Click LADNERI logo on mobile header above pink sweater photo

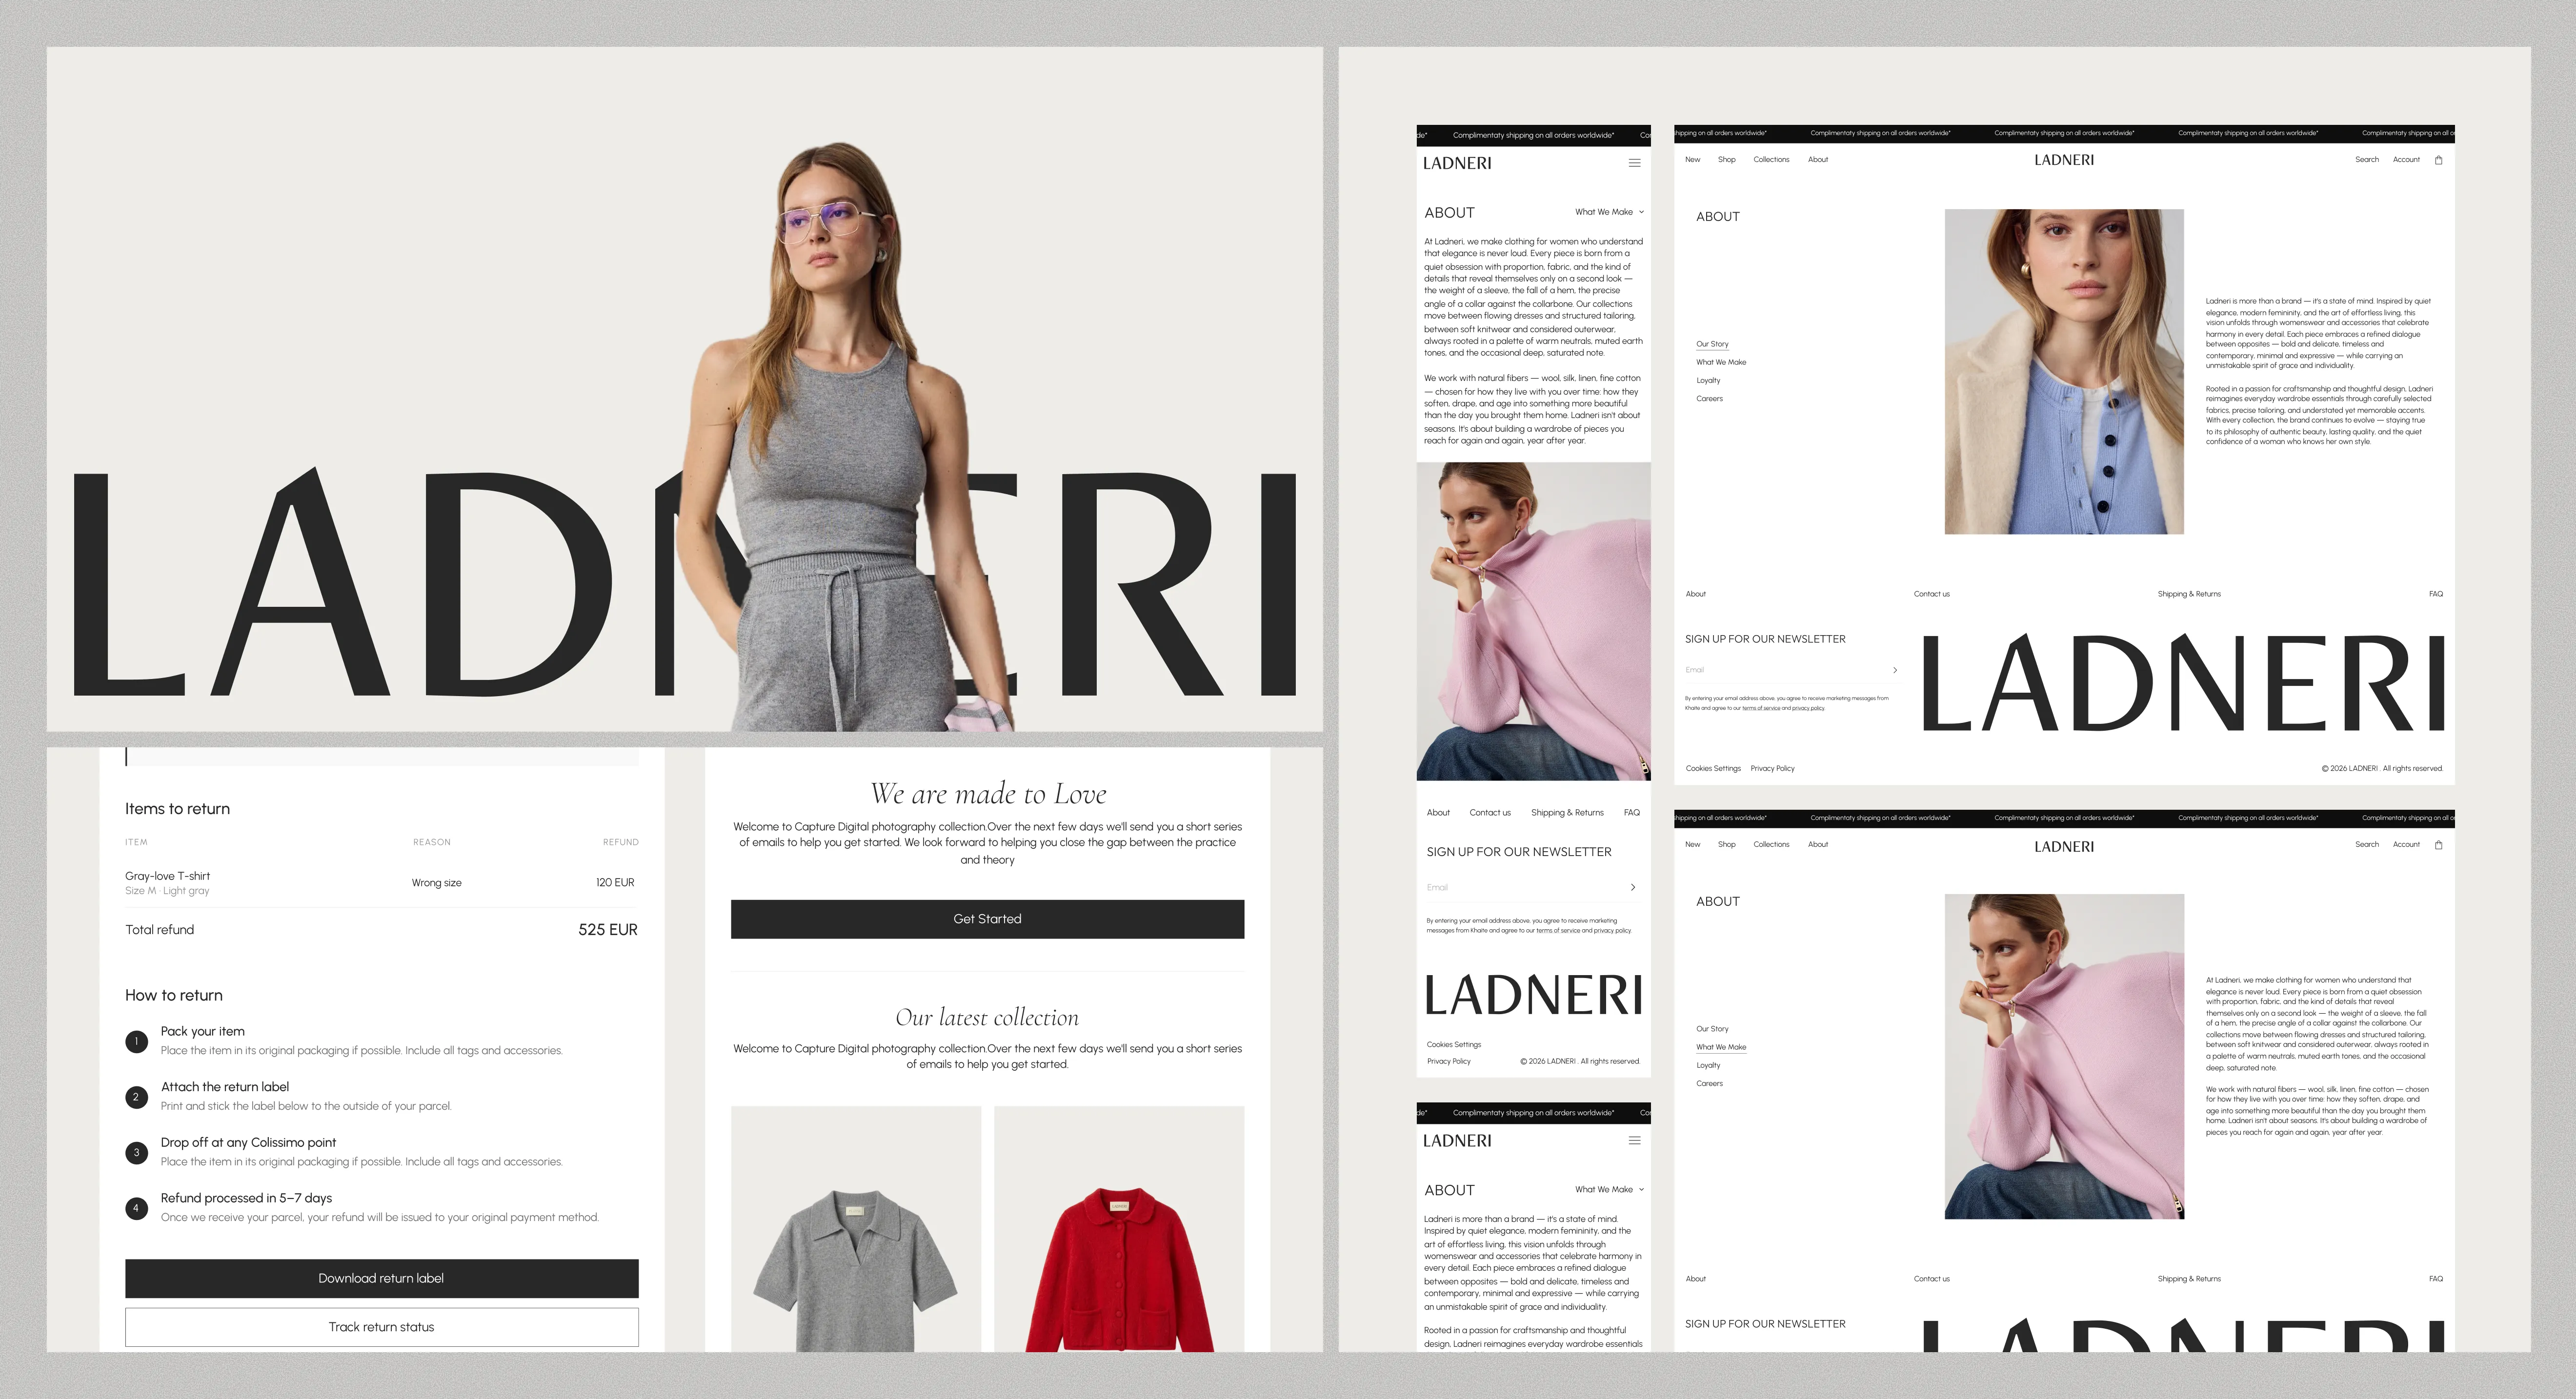click(1457, 163)
